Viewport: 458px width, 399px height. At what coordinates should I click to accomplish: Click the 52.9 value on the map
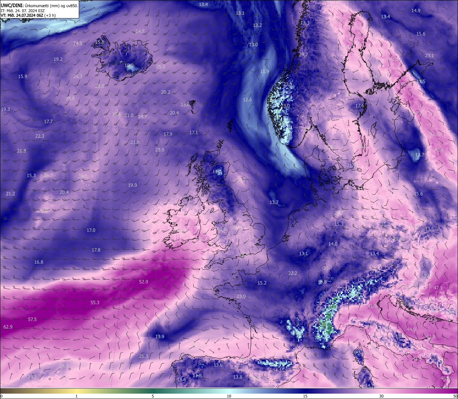pos(143,282)
